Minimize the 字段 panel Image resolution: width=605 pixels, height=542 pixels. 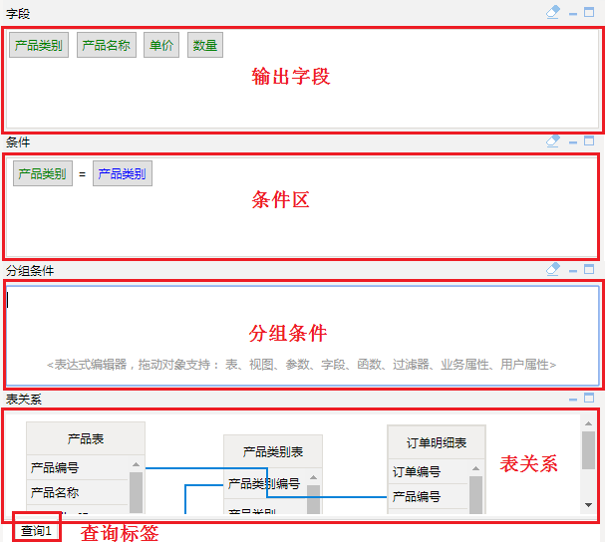573,14
